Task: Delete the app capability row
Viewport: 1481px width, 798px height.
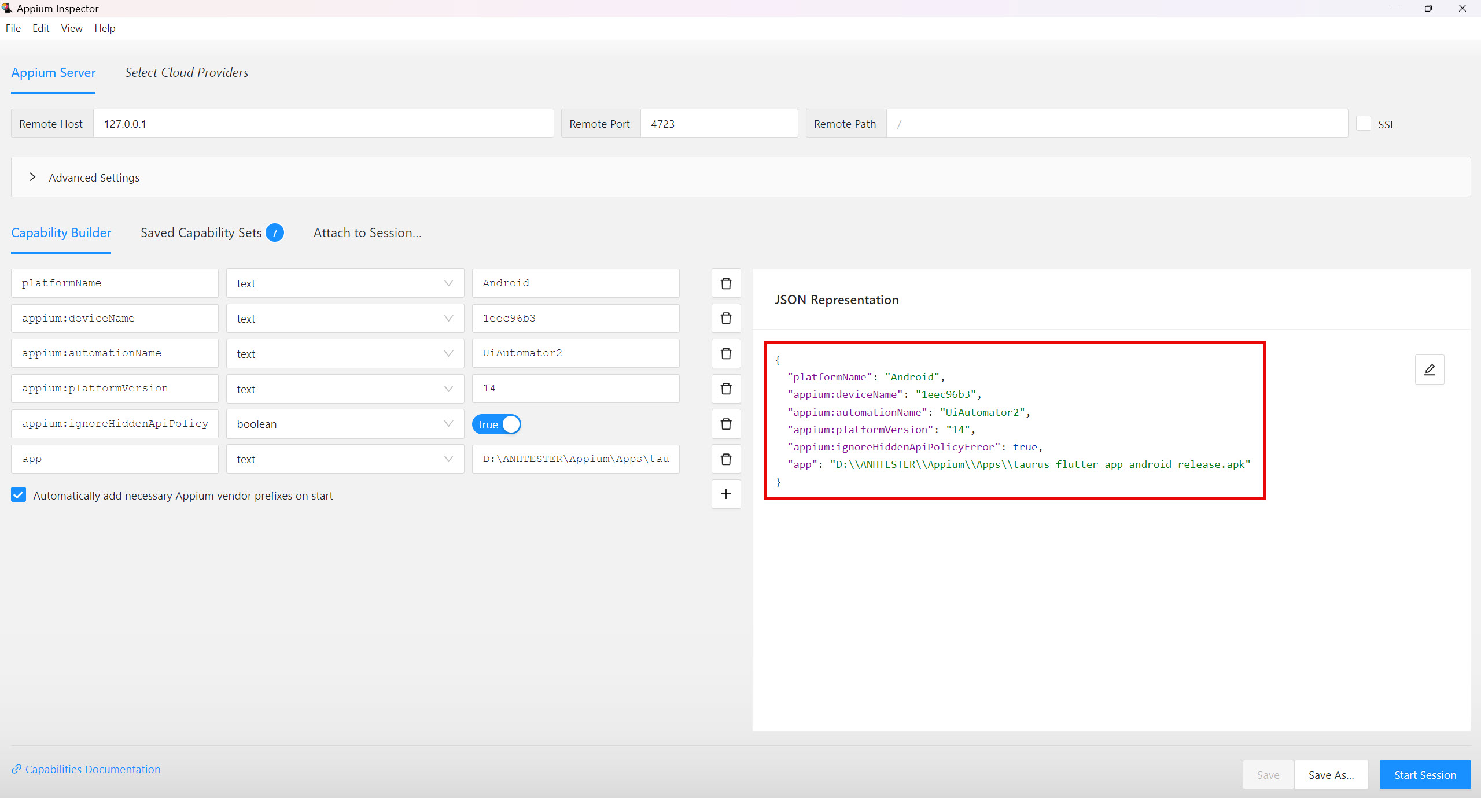Action: click(x=726, y=459)
